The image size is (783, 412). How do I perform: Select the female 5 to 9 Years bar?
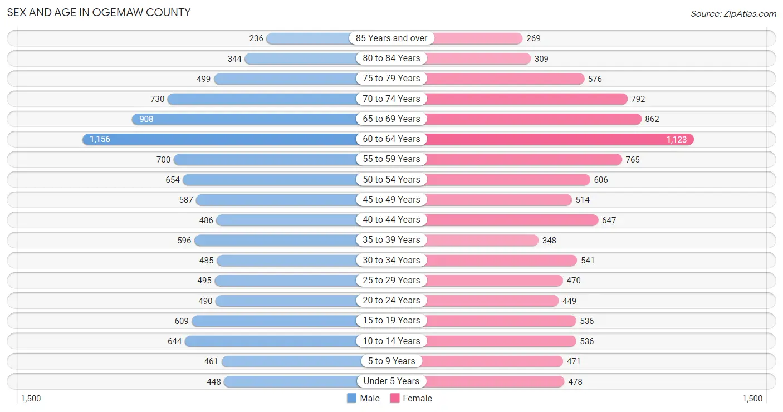pyautogui.click(x=494, y=361)
